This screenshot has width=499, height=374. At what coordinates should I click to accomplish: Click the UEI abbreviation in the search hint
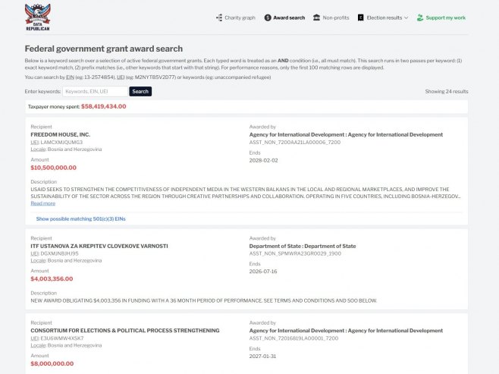point(121,77)
